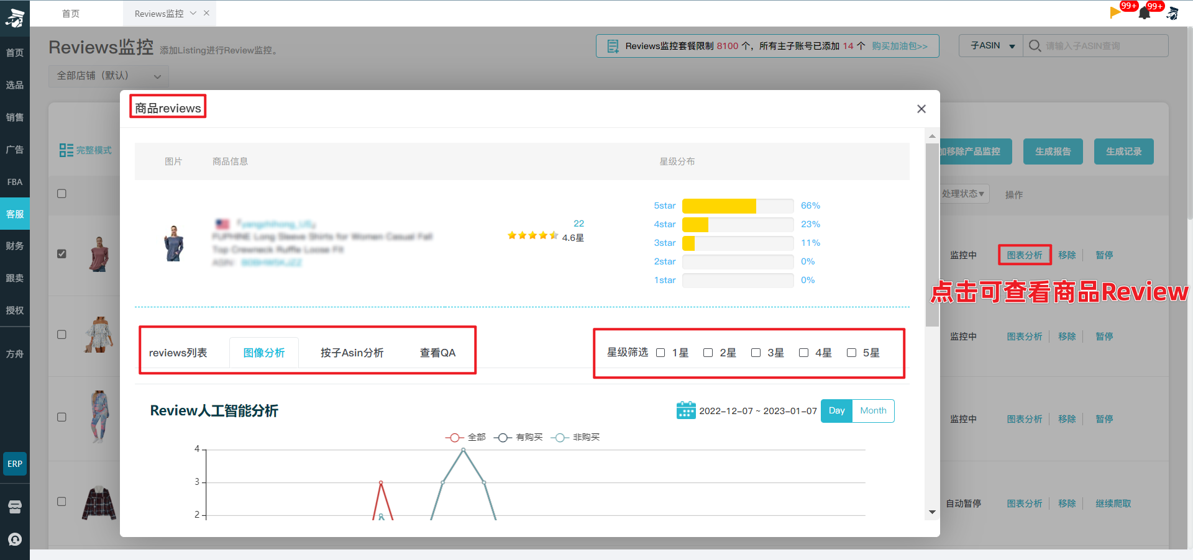Click the 4star yellow rating bar
The height and width of the screenshot is (560, 1193).
[695, 224]
